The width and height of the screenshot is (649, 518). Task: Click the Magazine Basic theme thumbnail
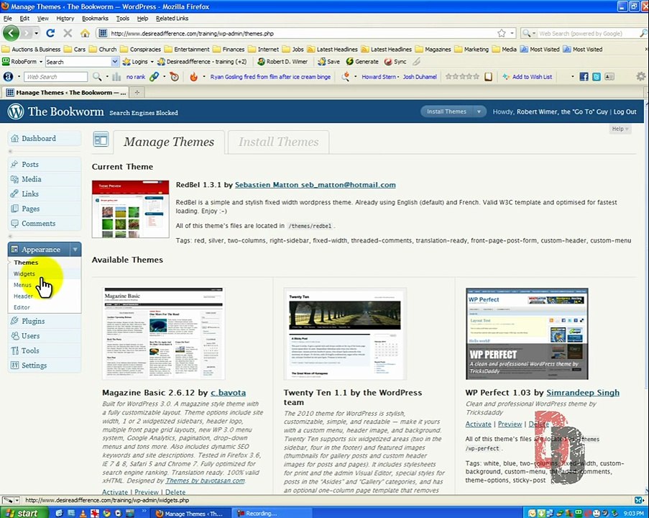click(163, 334)
